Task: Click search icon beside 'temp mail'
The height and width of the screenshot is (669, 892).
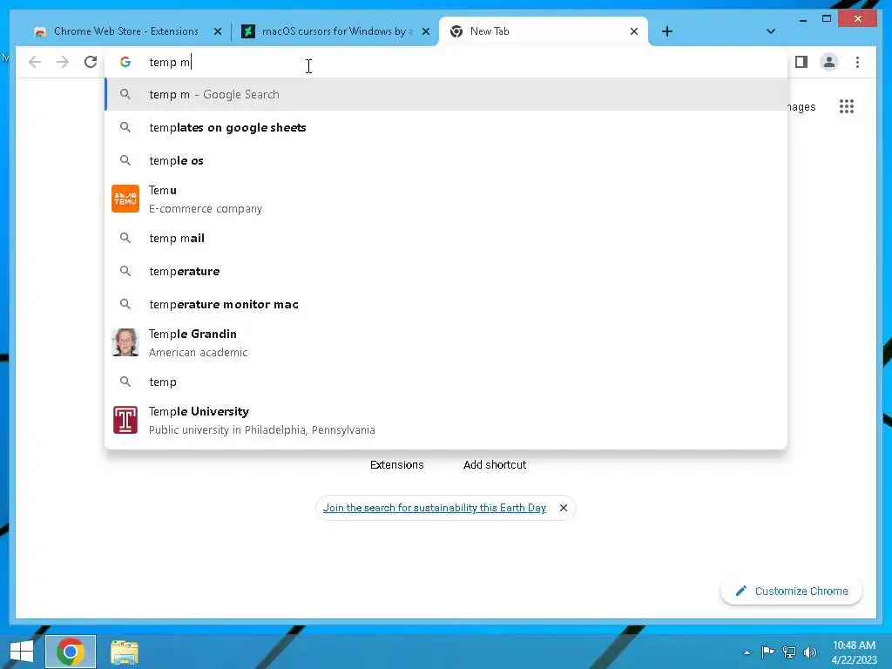Action: 125,238
